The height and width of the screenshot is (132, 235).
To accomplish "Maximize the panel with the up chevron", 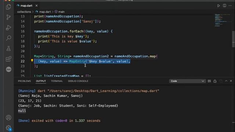I will click(226, 81).
